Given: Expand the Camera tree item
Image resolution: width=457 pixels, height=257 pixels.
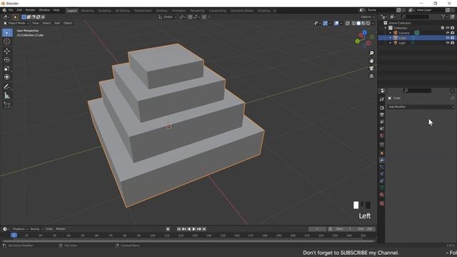Looking at the screenshot, I should (391, 33).
